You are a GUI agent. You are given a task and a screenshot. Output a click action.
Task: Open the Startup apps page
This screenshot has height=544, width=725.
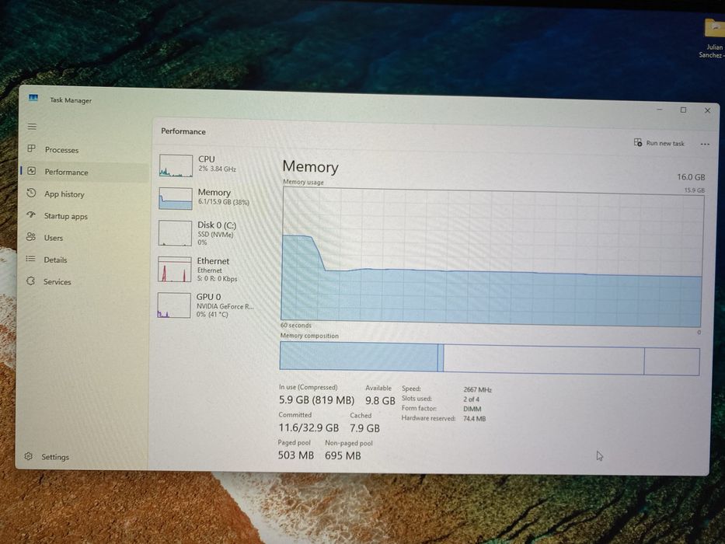coord(65,216)
